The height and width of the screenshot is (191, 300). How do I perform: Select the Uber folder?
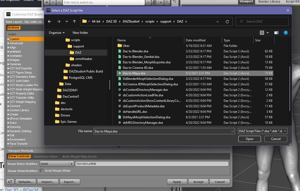click(x=195, y=46)
